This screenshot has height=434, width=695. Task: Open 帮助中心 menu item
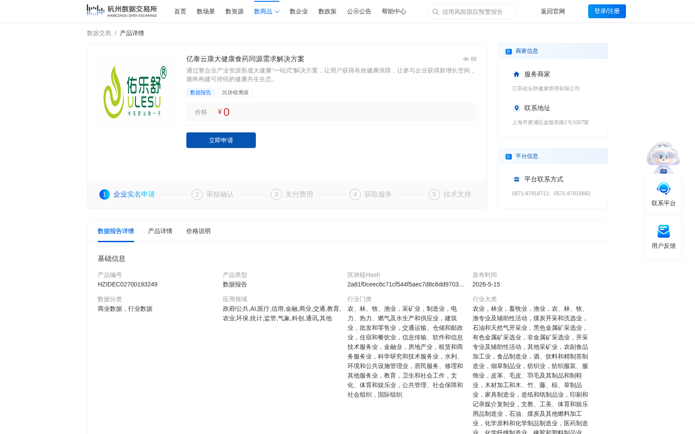(x=394, y=11)
